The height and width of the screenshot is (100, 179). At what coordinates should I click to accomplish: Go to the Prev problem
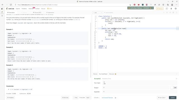coord(76,97)
